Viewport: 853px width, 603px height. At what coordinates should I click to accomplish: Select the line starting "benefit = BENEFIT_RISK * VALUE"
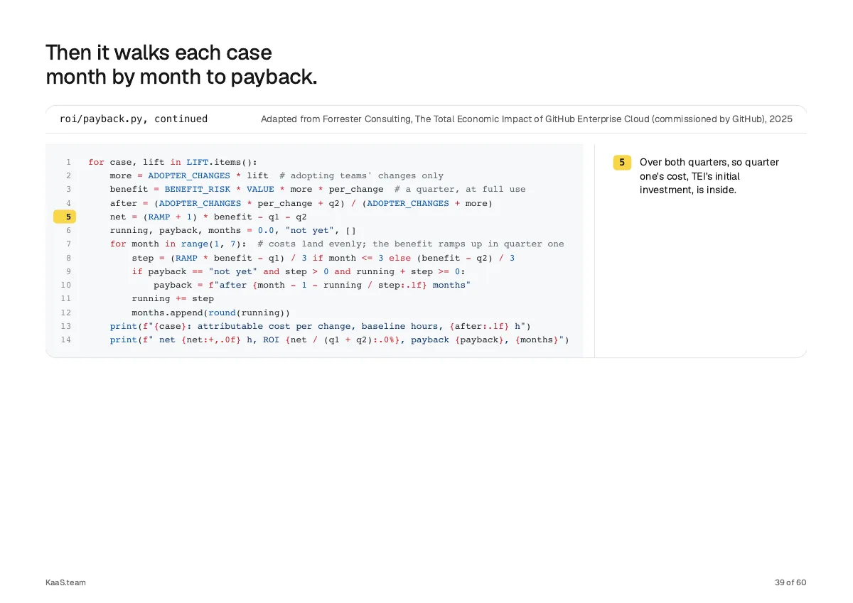tap(318, 189)
